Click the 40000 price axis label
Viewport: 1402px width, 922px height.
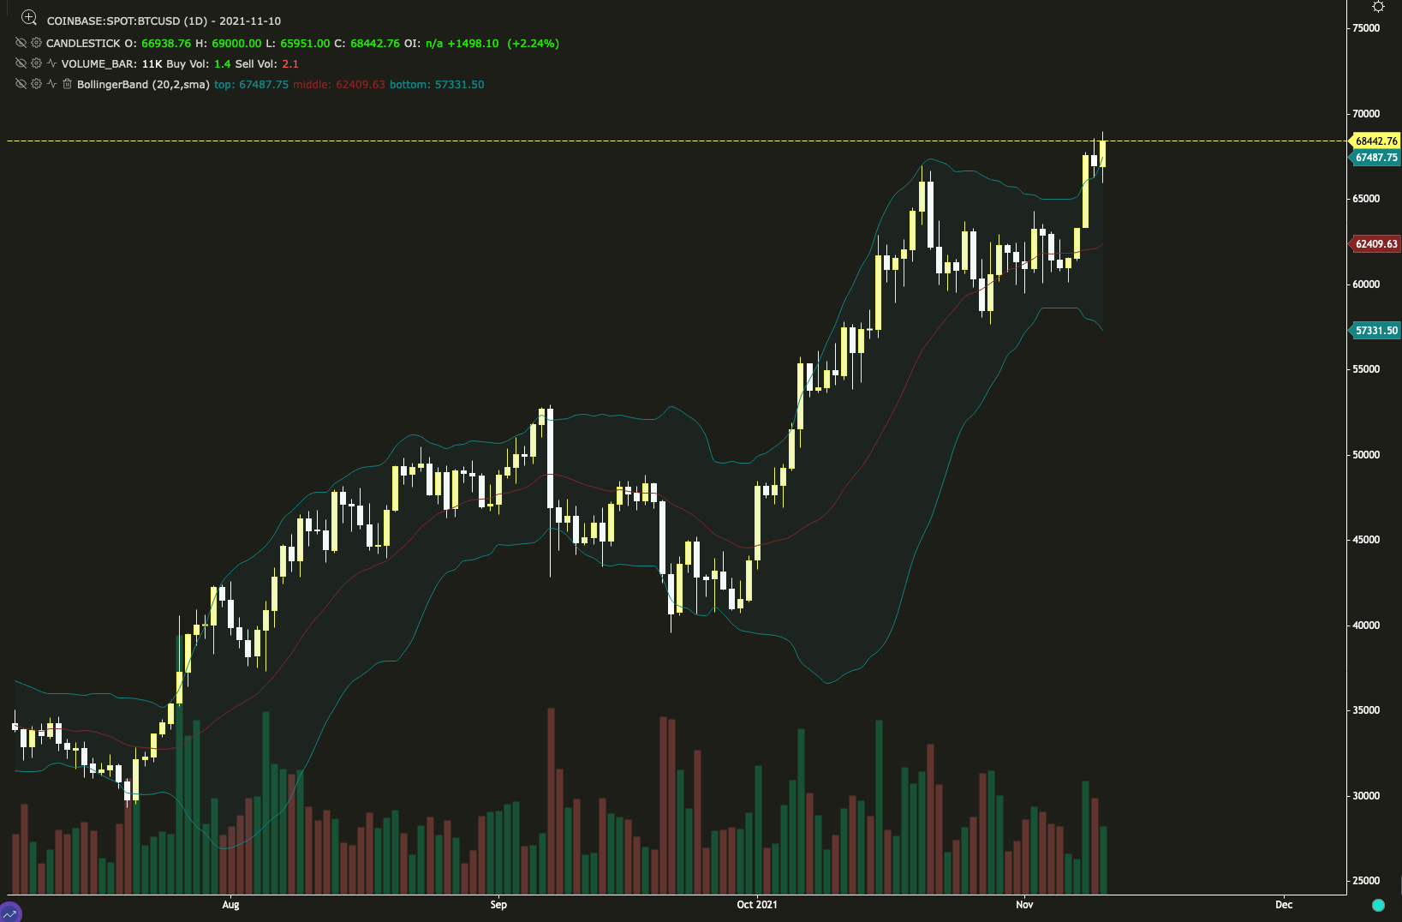[1366, 626]
